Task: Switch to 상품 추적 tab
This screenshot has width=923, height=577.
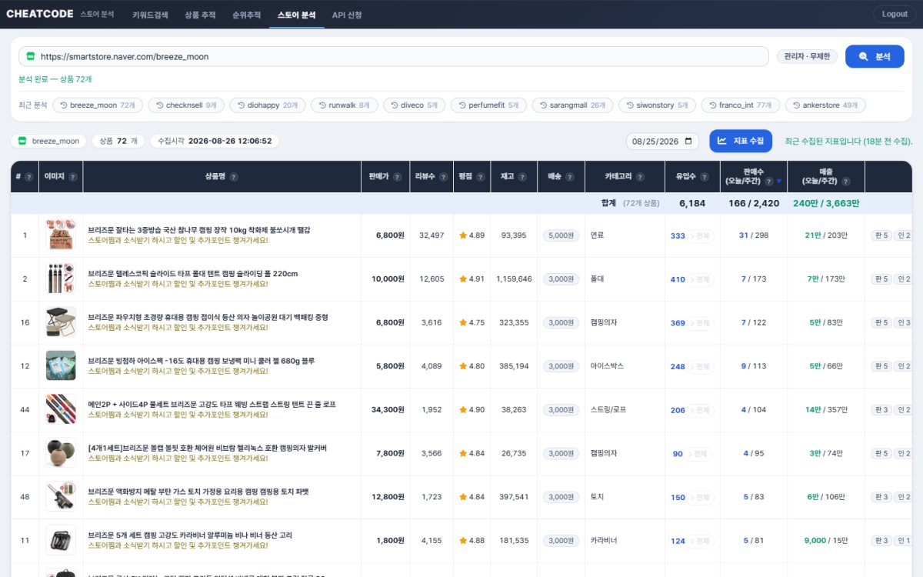Action: coord(200,15)
